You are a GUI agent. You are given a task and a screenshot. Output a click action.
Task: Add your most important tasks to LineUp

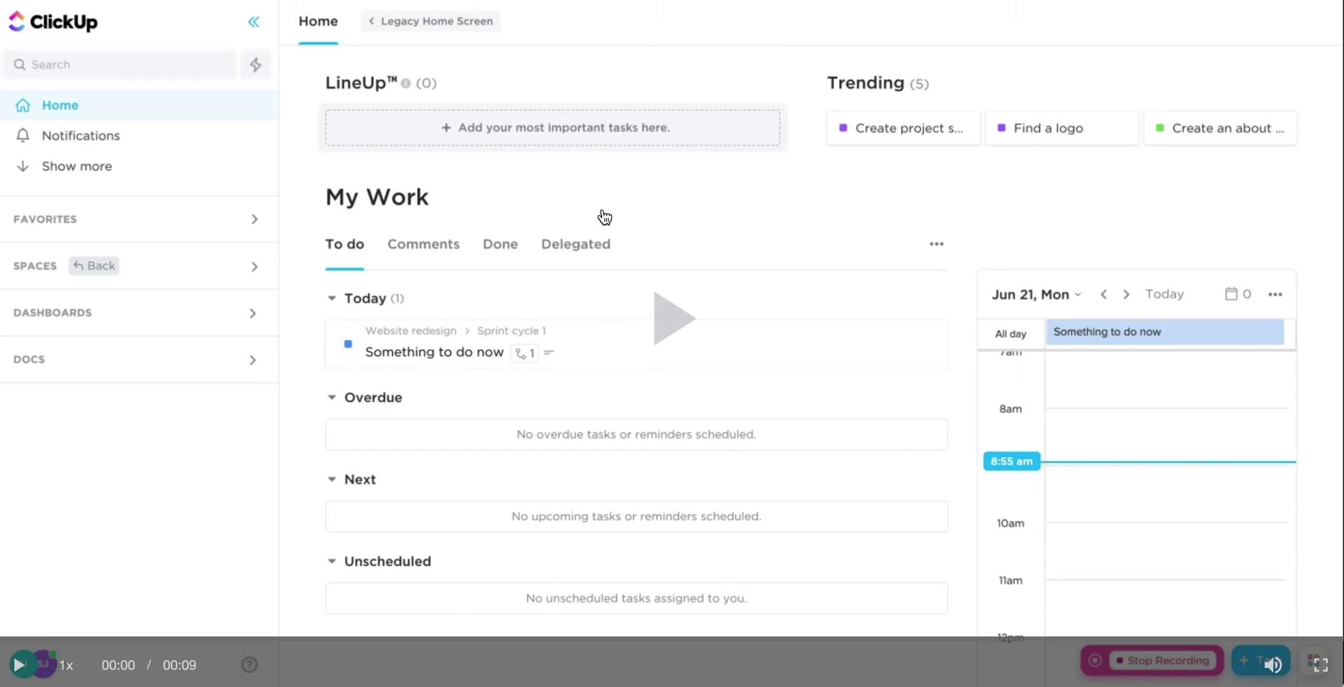point(552,127)
